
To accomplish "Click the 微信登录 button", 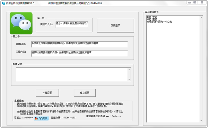I will tap(115, 25).
